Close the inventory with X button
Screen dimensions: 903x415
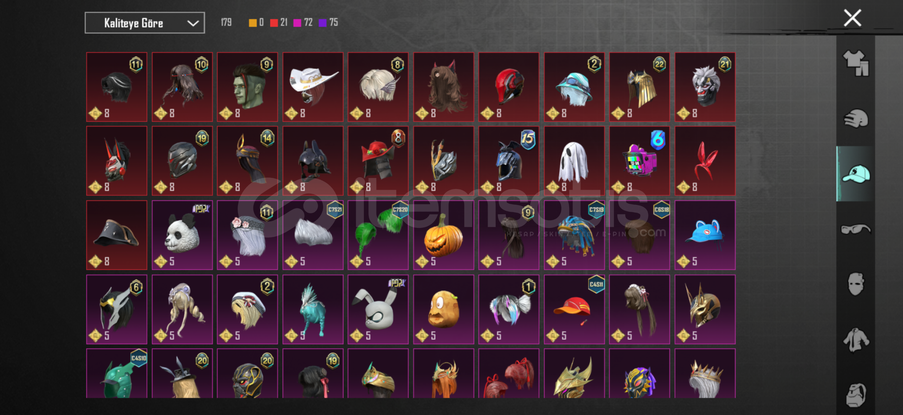(852, 18)
